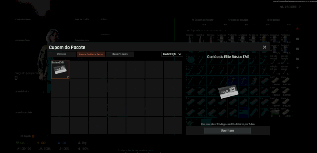Add a new stash container with plus icon
The height and width of the screenshot is (153, 317).
click(298, 68)
